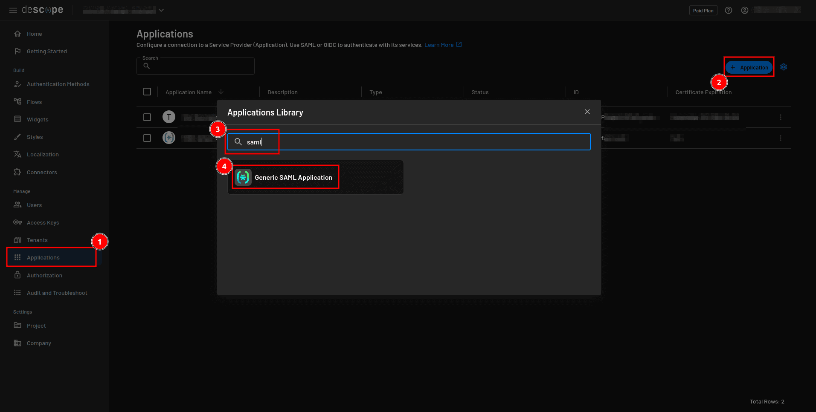Click the Paid Plan badge
This screenshot has width=816, height=412.
(703, 11)
